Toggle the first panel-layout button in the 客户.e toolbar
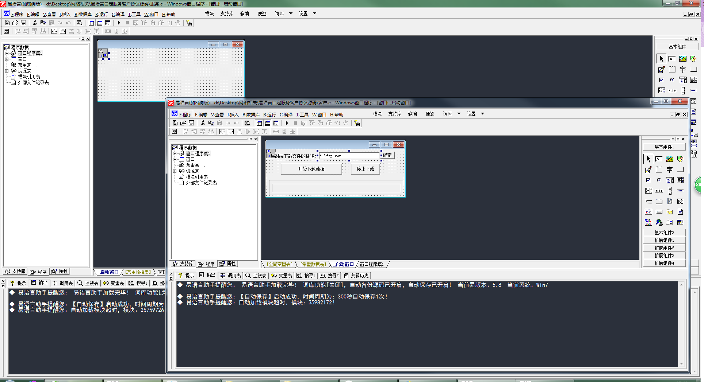The height and width of the screenshot is (382, 704). (259, 123)
